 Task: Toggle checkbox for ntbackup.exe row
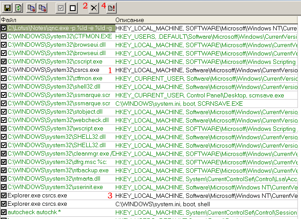pyautogui.click(x=4, y=170)
